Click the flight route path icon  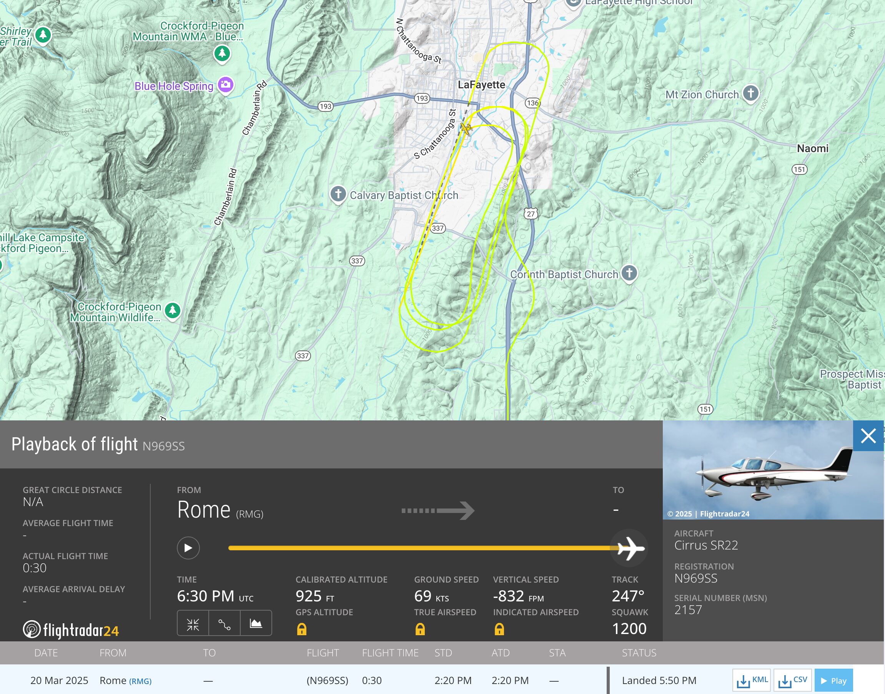[x=225, y=623]
